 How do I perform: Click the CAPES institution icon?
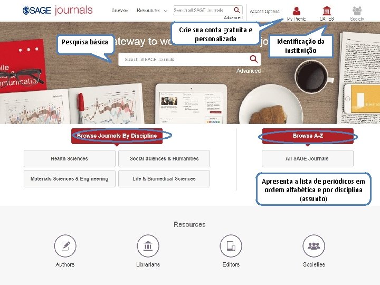[327, 11]
